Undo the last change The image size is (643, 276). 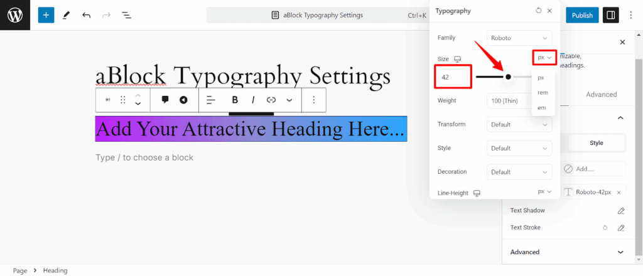click(86, 15)
